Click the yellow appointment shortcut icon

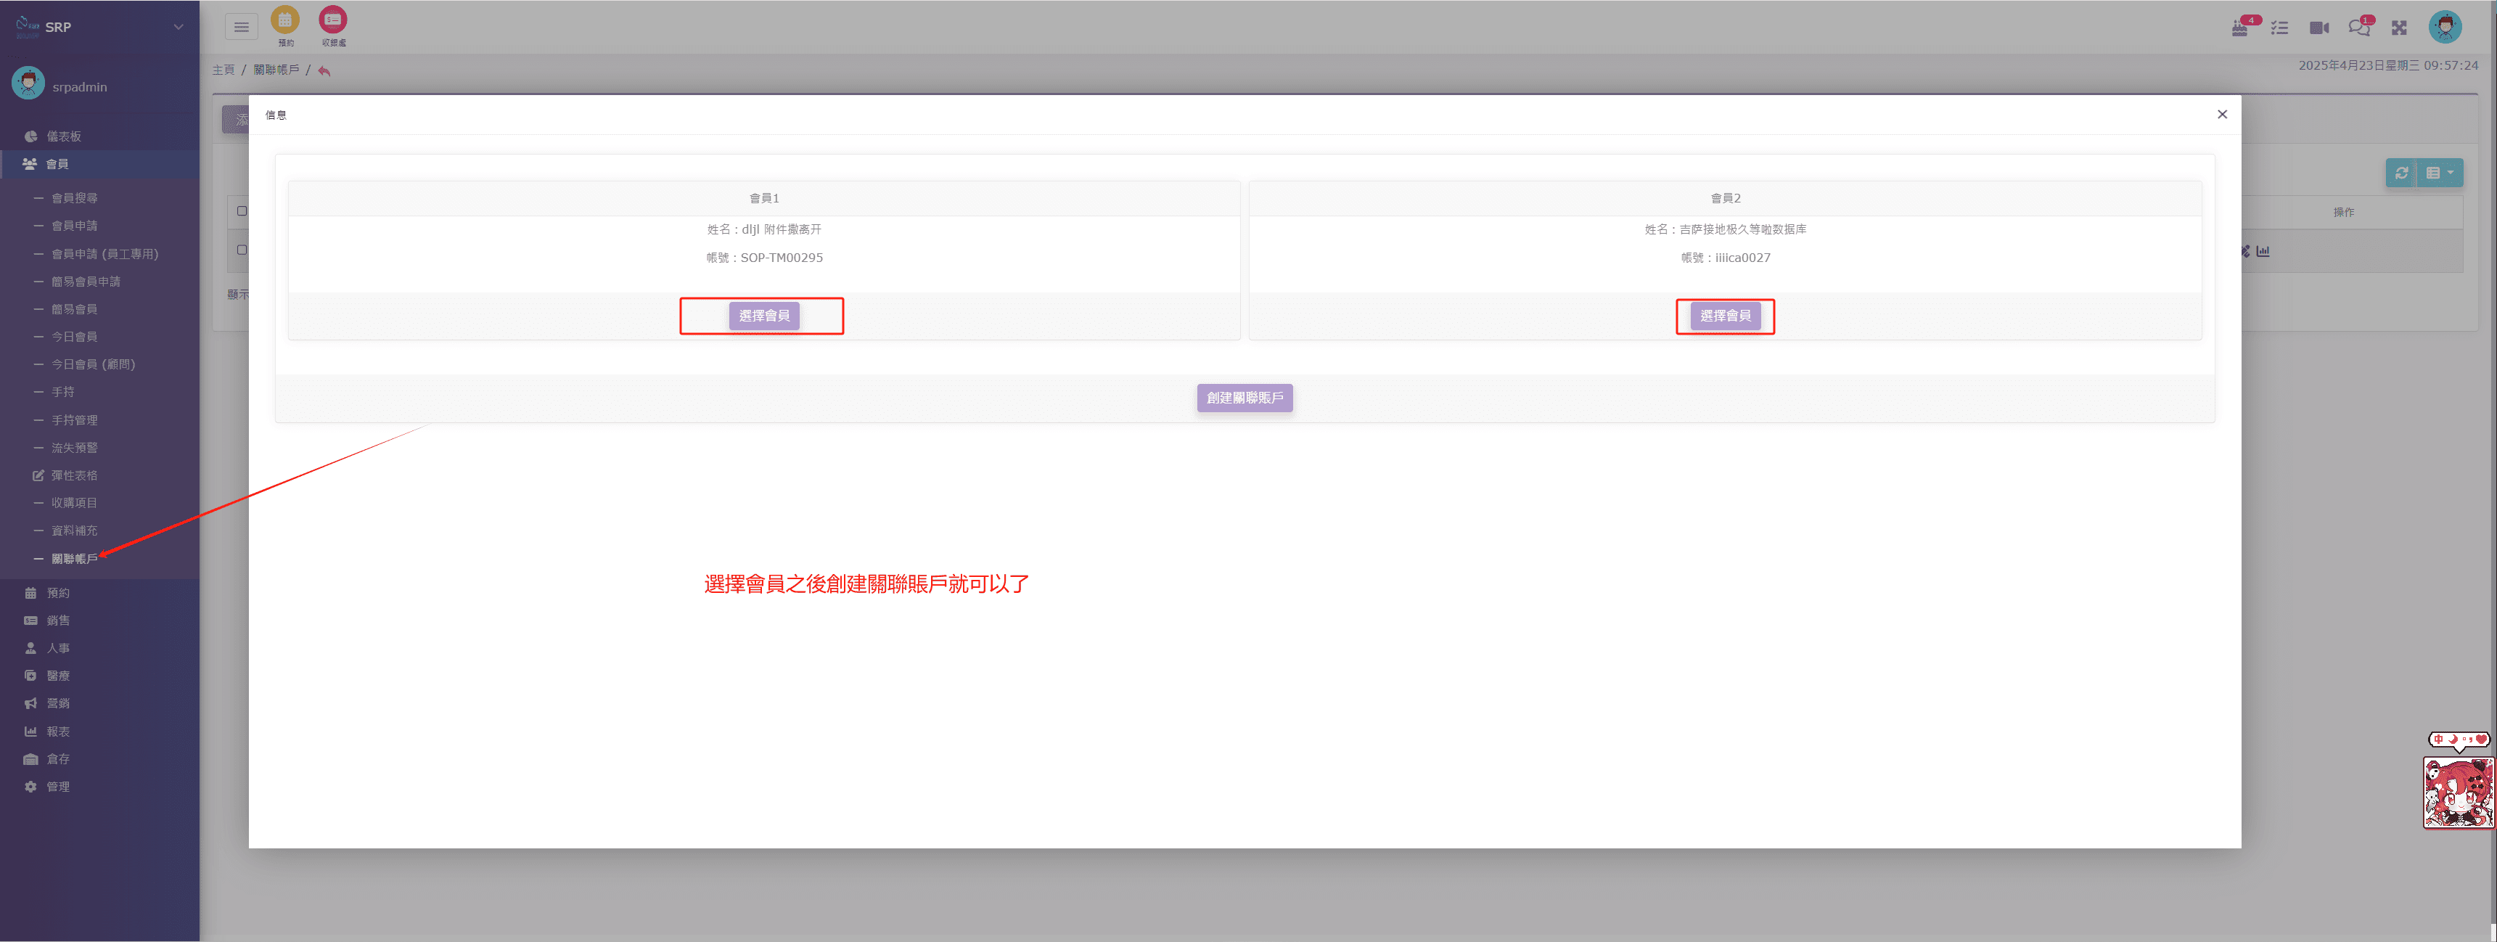285,20
